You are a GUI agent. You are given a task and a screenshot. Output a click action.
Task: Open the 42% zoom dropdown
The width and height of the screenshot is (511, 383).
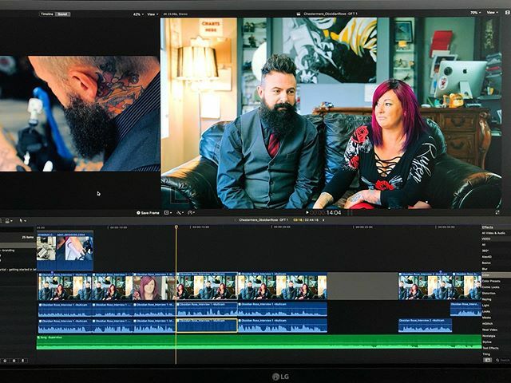[138, 14]
